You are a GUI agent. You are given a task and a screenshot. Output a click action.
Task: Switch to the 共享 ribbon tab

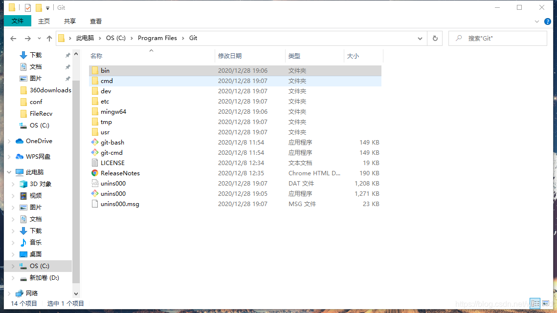point(69,21)
